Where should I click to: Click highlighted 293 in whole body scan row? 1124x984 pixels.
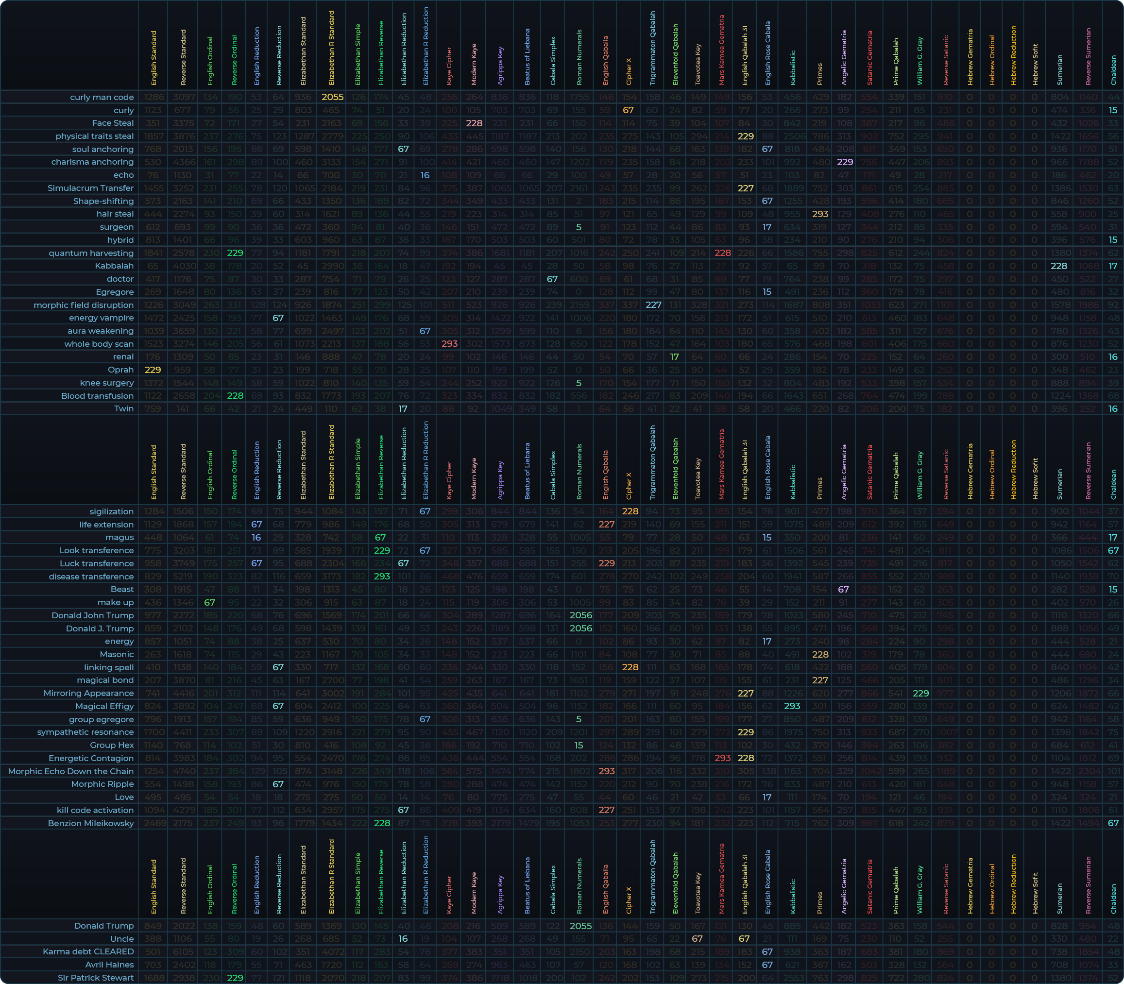click(x=449, y=344)
